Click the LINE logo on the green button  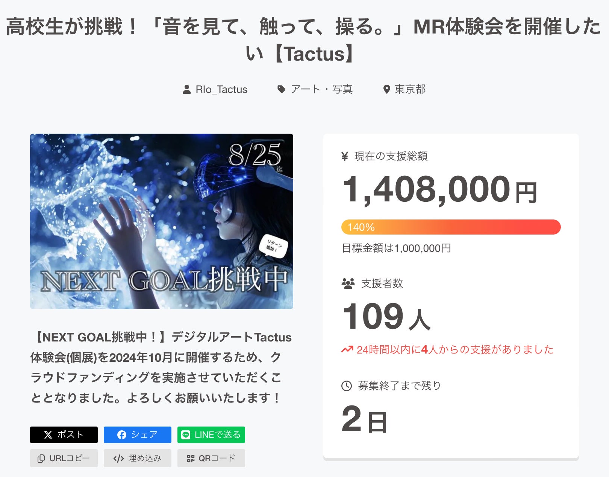pyautogui.click(x=186, y=435)
